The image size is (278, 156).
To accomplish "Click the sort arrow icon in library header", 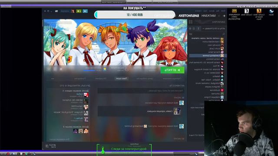I will (x=199, y=29).
